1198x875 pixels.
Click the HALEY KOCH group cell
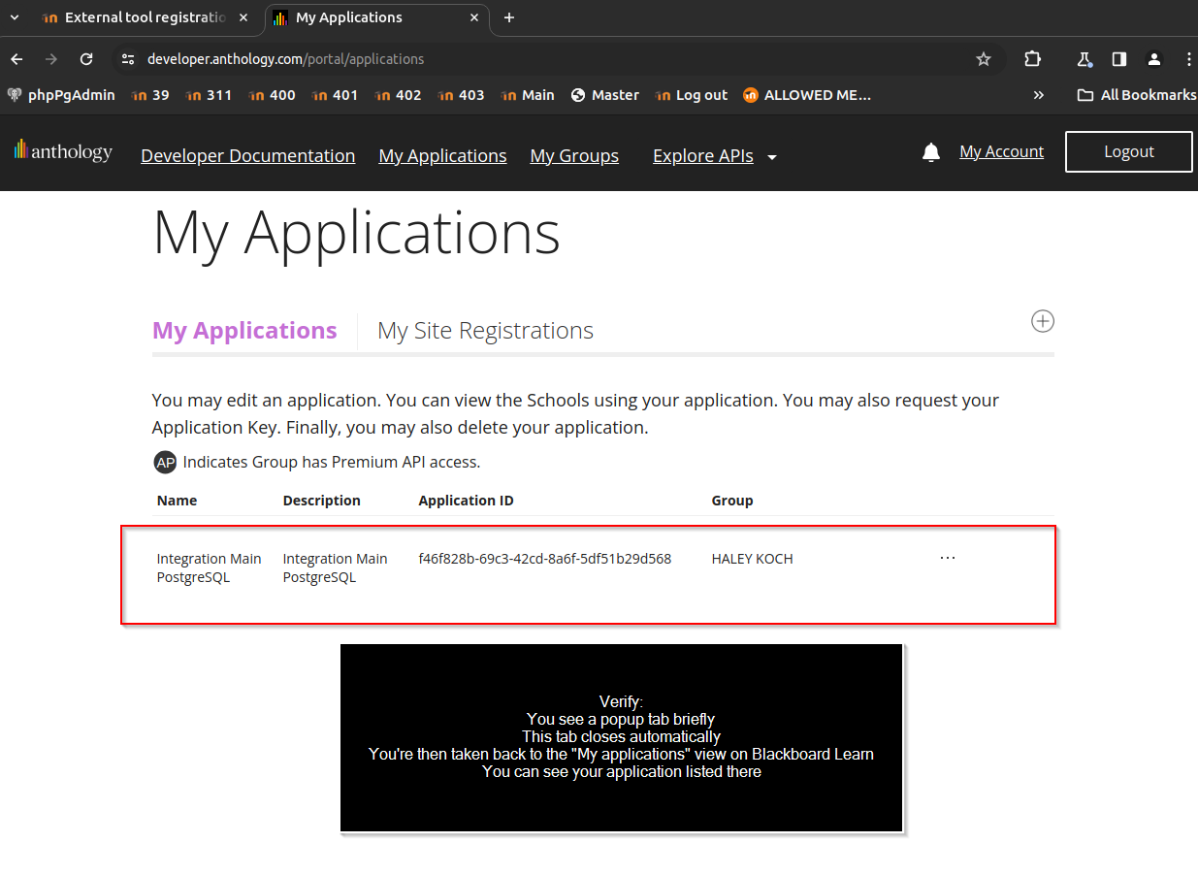click(753, 559)
